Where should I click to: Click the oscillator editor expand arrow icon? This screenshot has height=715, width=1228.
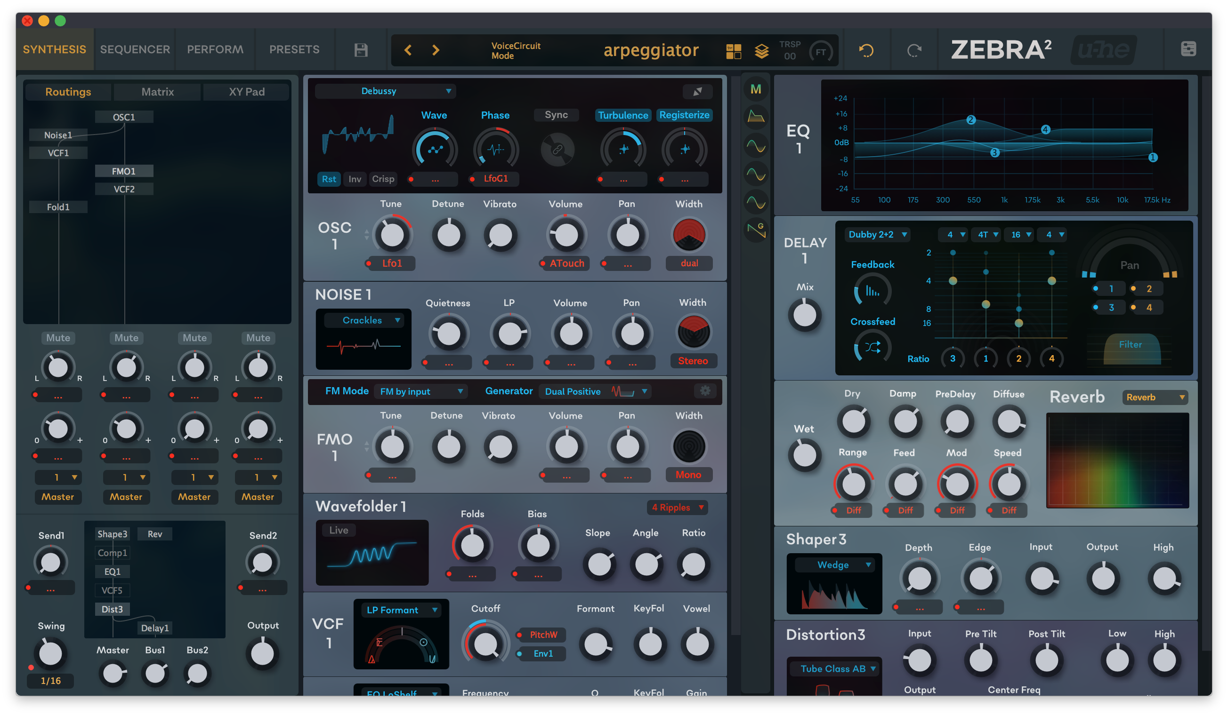coord(697,91)
